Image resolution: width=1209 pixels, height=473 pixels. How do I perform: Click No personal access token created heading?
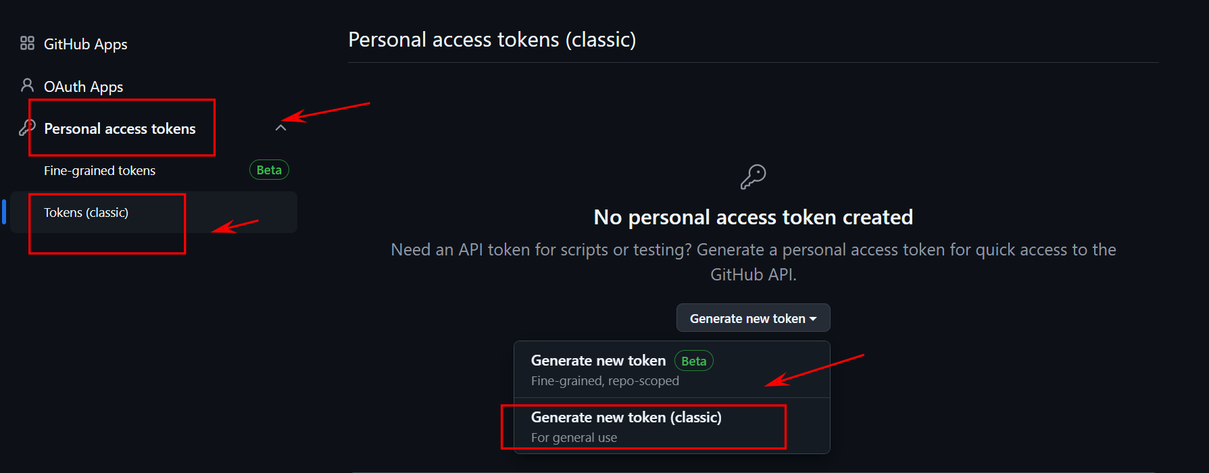coord(753,217)
